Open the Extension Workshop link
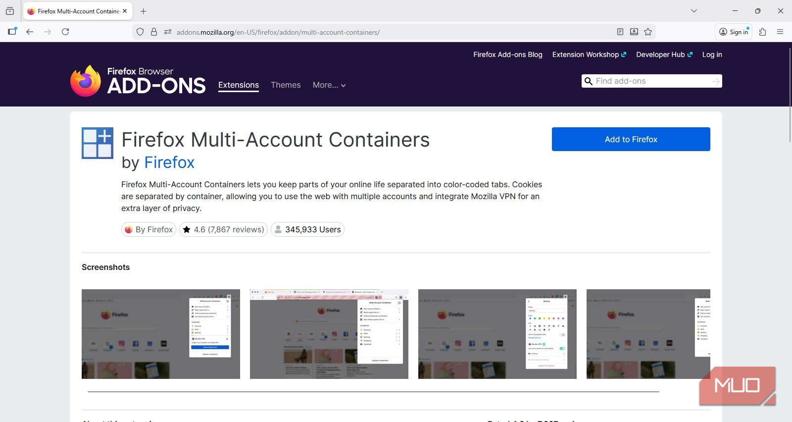Screen dimensions: 792x422 click(589, 54)
